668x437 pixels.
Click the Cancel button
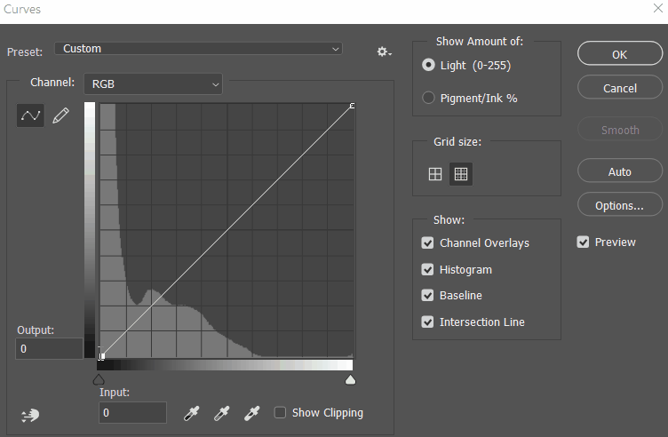tap(620, 87)
